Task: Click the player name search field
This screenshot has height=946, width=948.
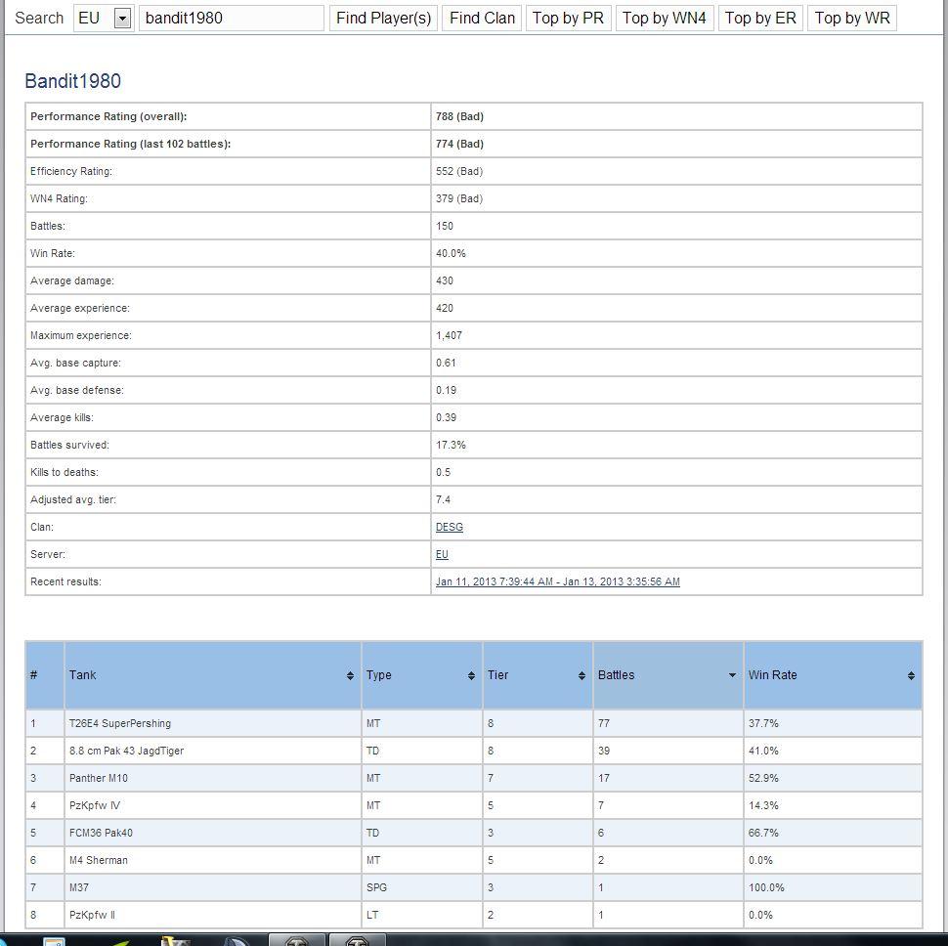Action: (232, 19)
